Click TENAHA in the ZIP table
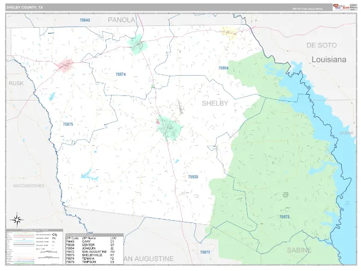 [88, 259]
